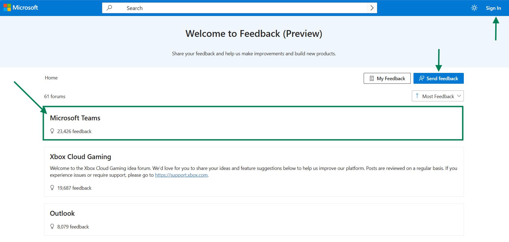Open the Most Feedback sort dropdown
Screen dimensions: 509x242
438,96
